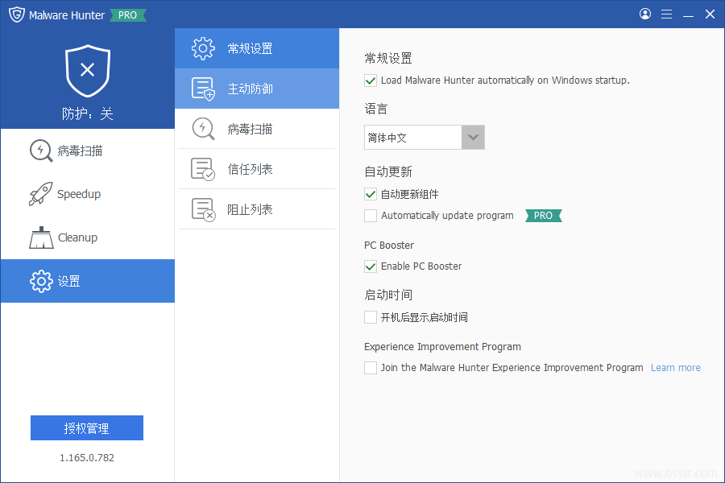Click the 常规设置 heading in the right panel

coord(388,58)
